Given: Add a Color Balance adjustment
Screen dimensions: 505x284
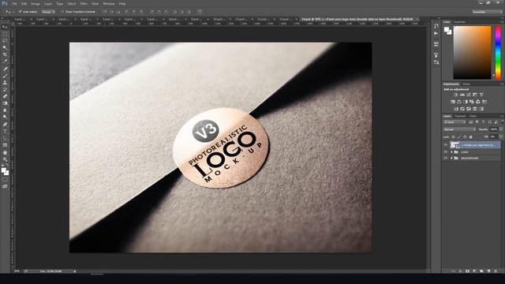Looking at the screenshot, I should pyautogui.click(x=459, y=102).
